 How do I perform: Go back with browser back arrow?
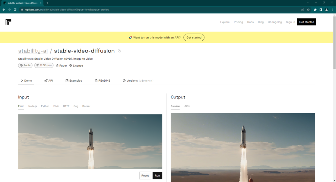4,10
